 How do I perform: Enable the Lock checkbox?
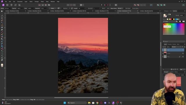(x=106, y=8)
